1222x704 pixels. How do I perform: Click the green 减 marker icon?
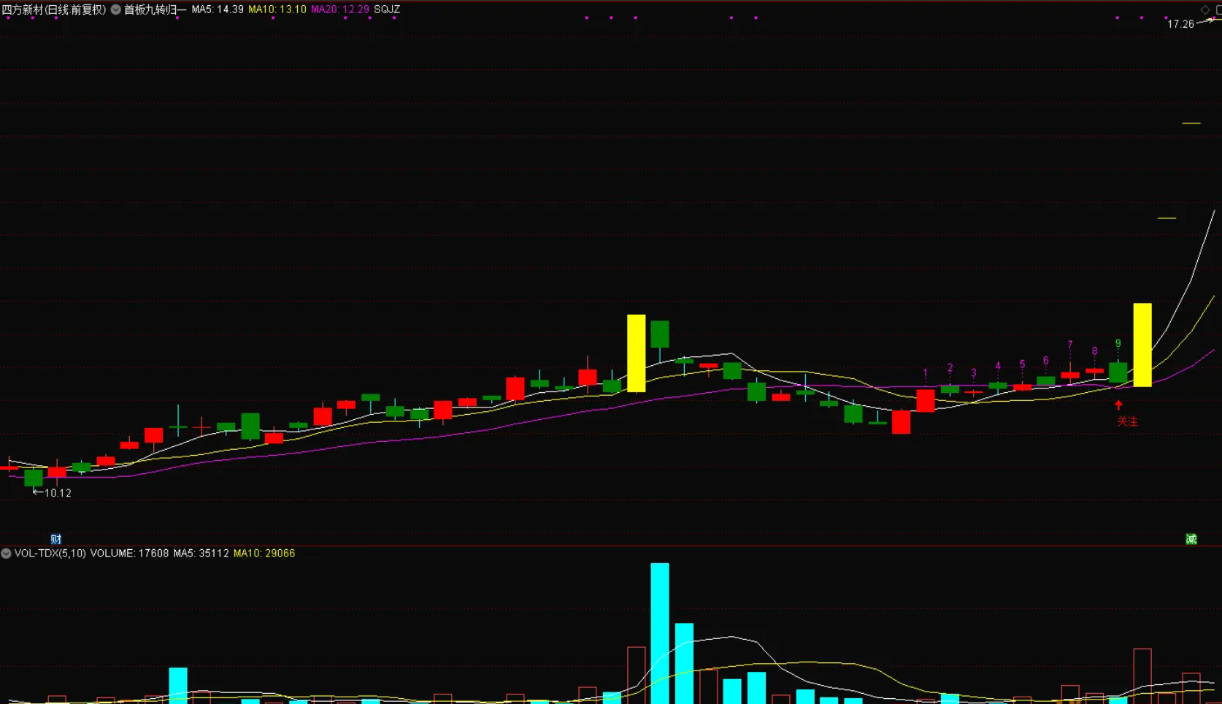1191,539
